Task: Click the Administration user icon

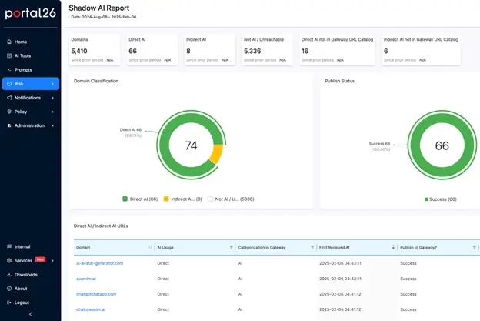Action: (x=9, y=125)
